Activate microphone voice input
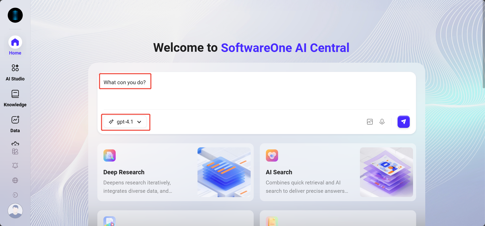 pos(382,122)
